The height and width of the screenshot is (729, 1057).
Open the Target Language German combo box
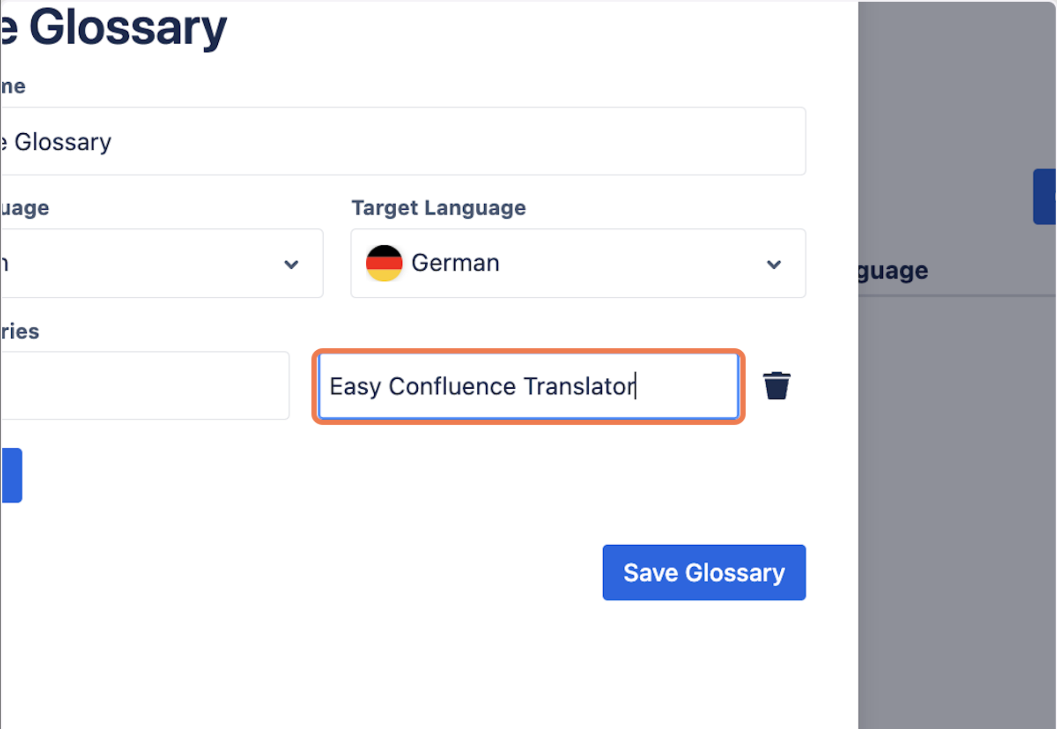[578, 263]
